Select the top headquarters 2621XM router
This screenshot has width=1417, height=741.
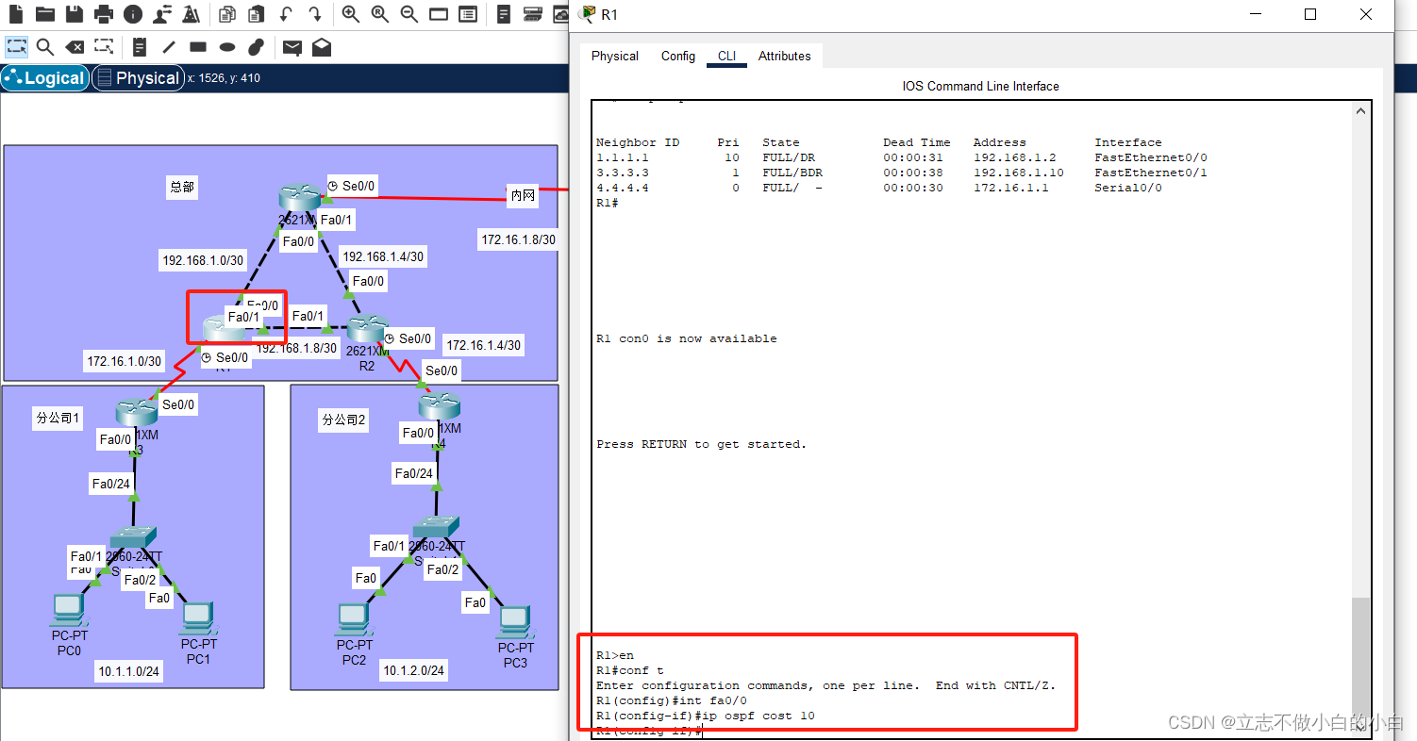coord(300,198)
